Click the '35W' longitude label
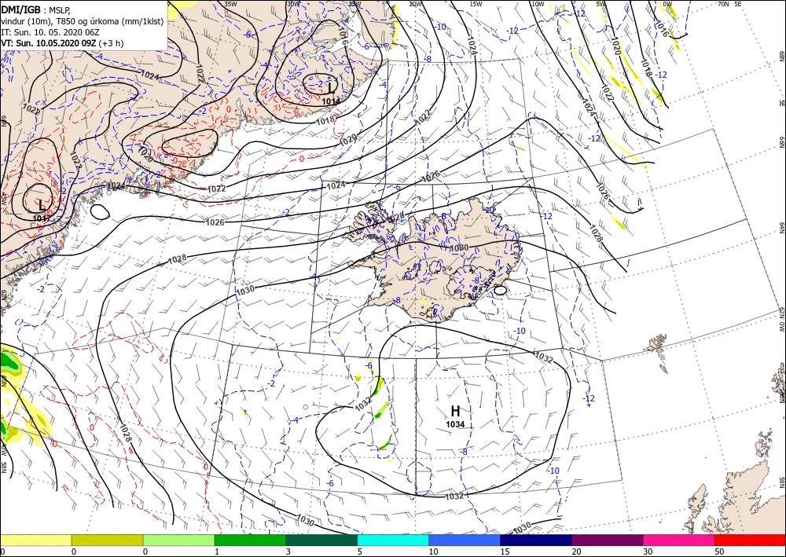The width and height of the screenshot is (786, 557). point(230,4)
